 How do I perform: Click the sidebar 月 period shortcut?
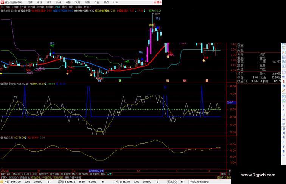tap(284, 138)
